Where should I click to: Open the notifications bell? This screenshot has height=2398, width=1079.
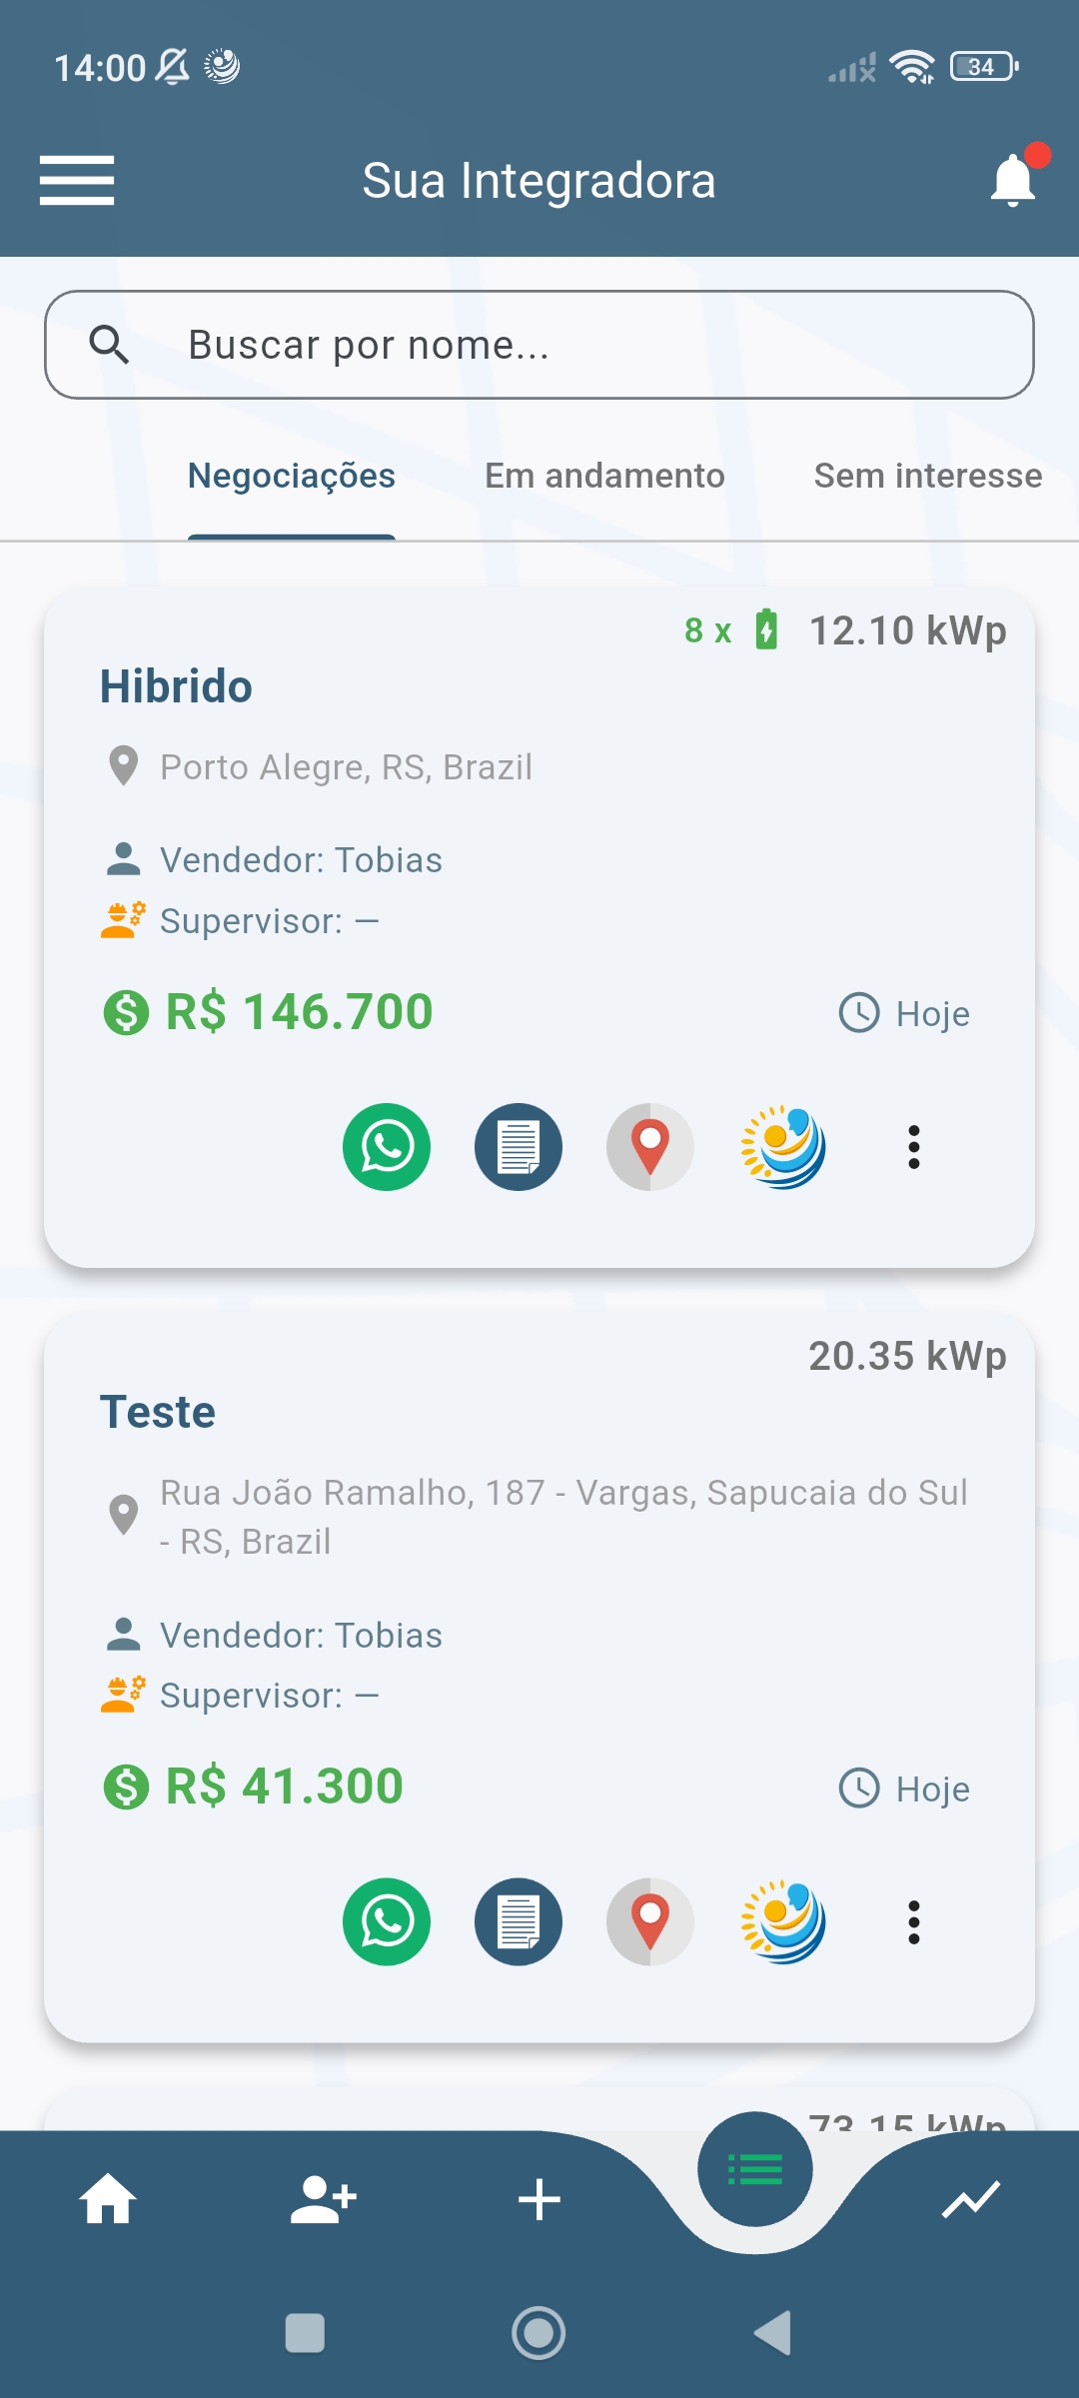[x=1013, y=180]
